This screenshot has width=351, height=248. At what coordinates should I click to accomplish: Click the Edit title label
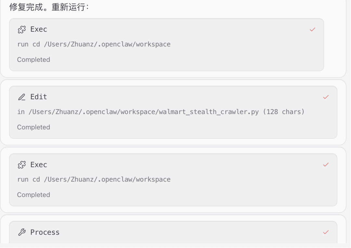[x=39, y=97]
